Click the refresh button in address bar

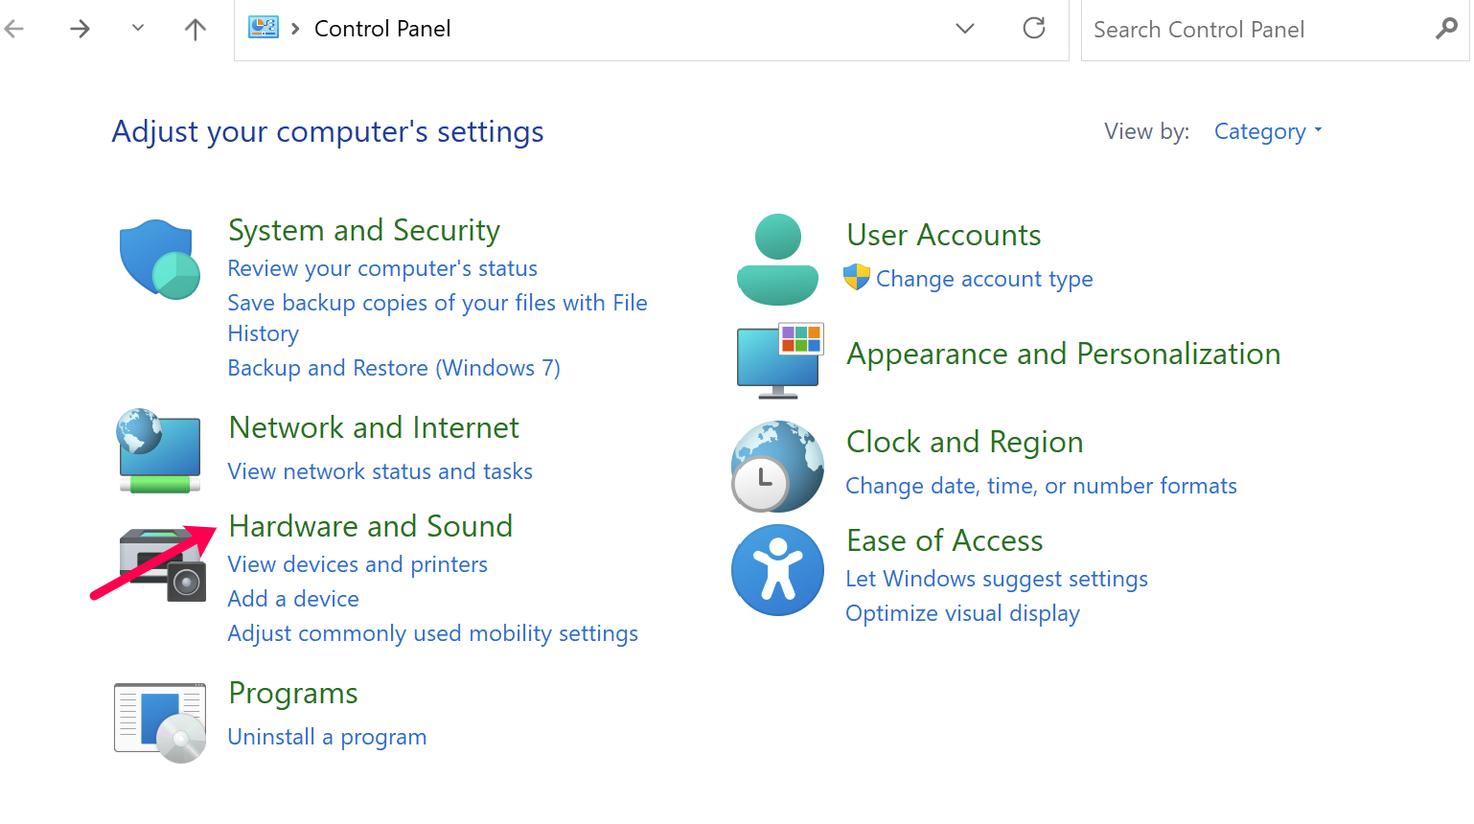[x=1034, y=29]
